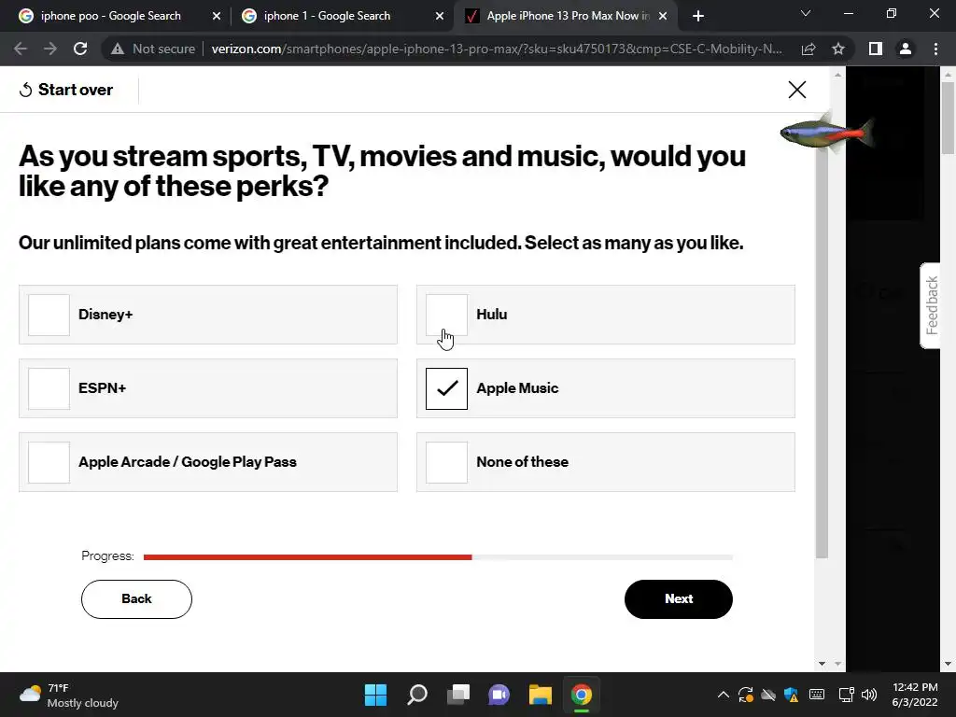Click the sync update tray icon
Image resolution: width=956 pixels, height=717 pixels.
(x=746, y=695)
